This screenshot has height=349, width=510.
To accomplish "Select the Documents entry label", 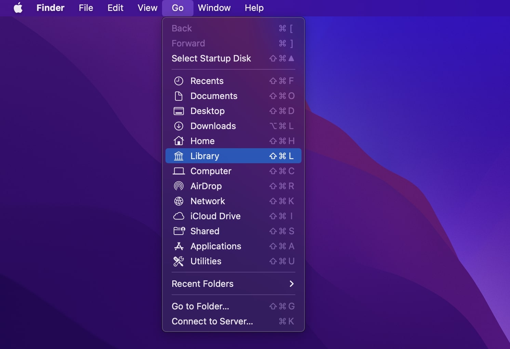I will coord(214,96).
